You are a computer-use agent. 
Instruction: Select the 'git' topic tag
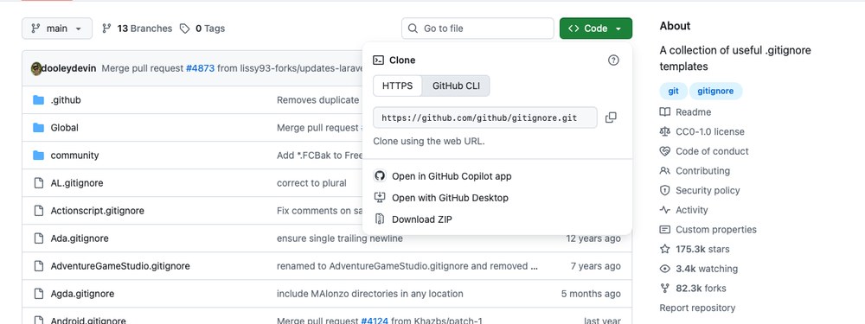pyautogui.click(x=674, y=91)
